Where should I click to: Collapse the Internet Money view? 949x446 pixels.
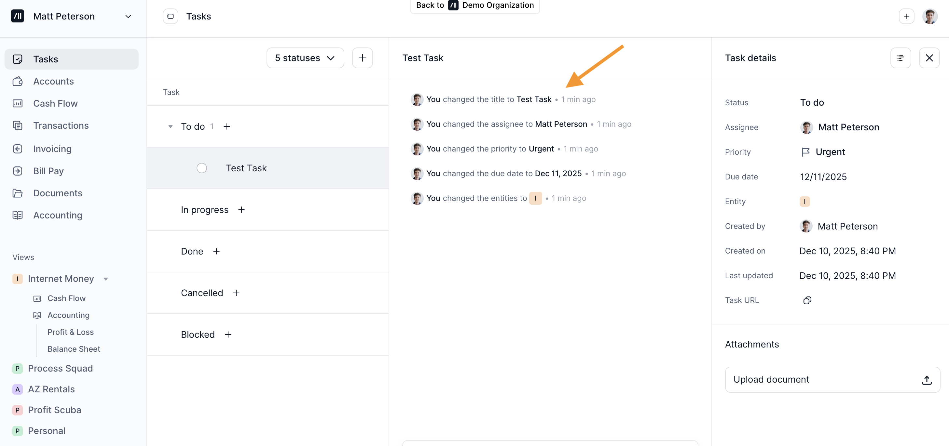click(106, 279)
